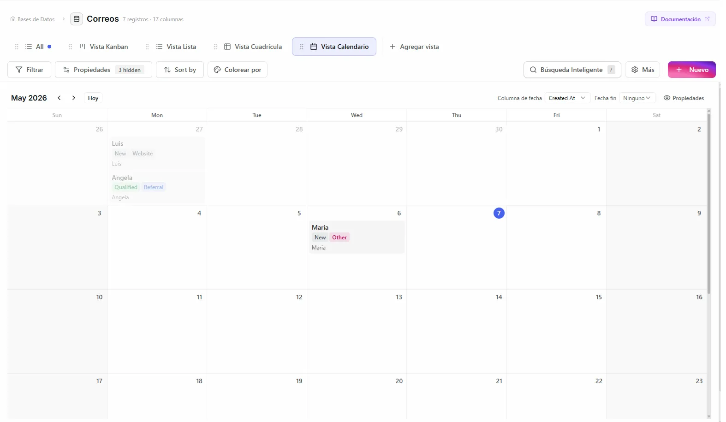Open Vista Kanban tab
This screenshot has width=726, height=422.
[x=104, y=47]
